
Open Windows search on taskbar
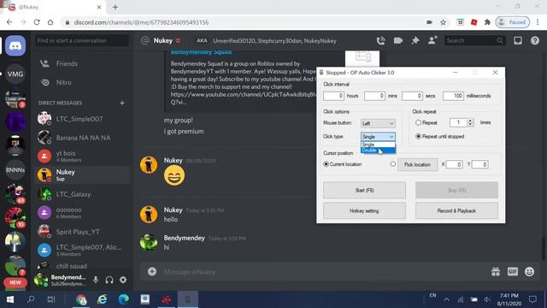coord(31,299)
